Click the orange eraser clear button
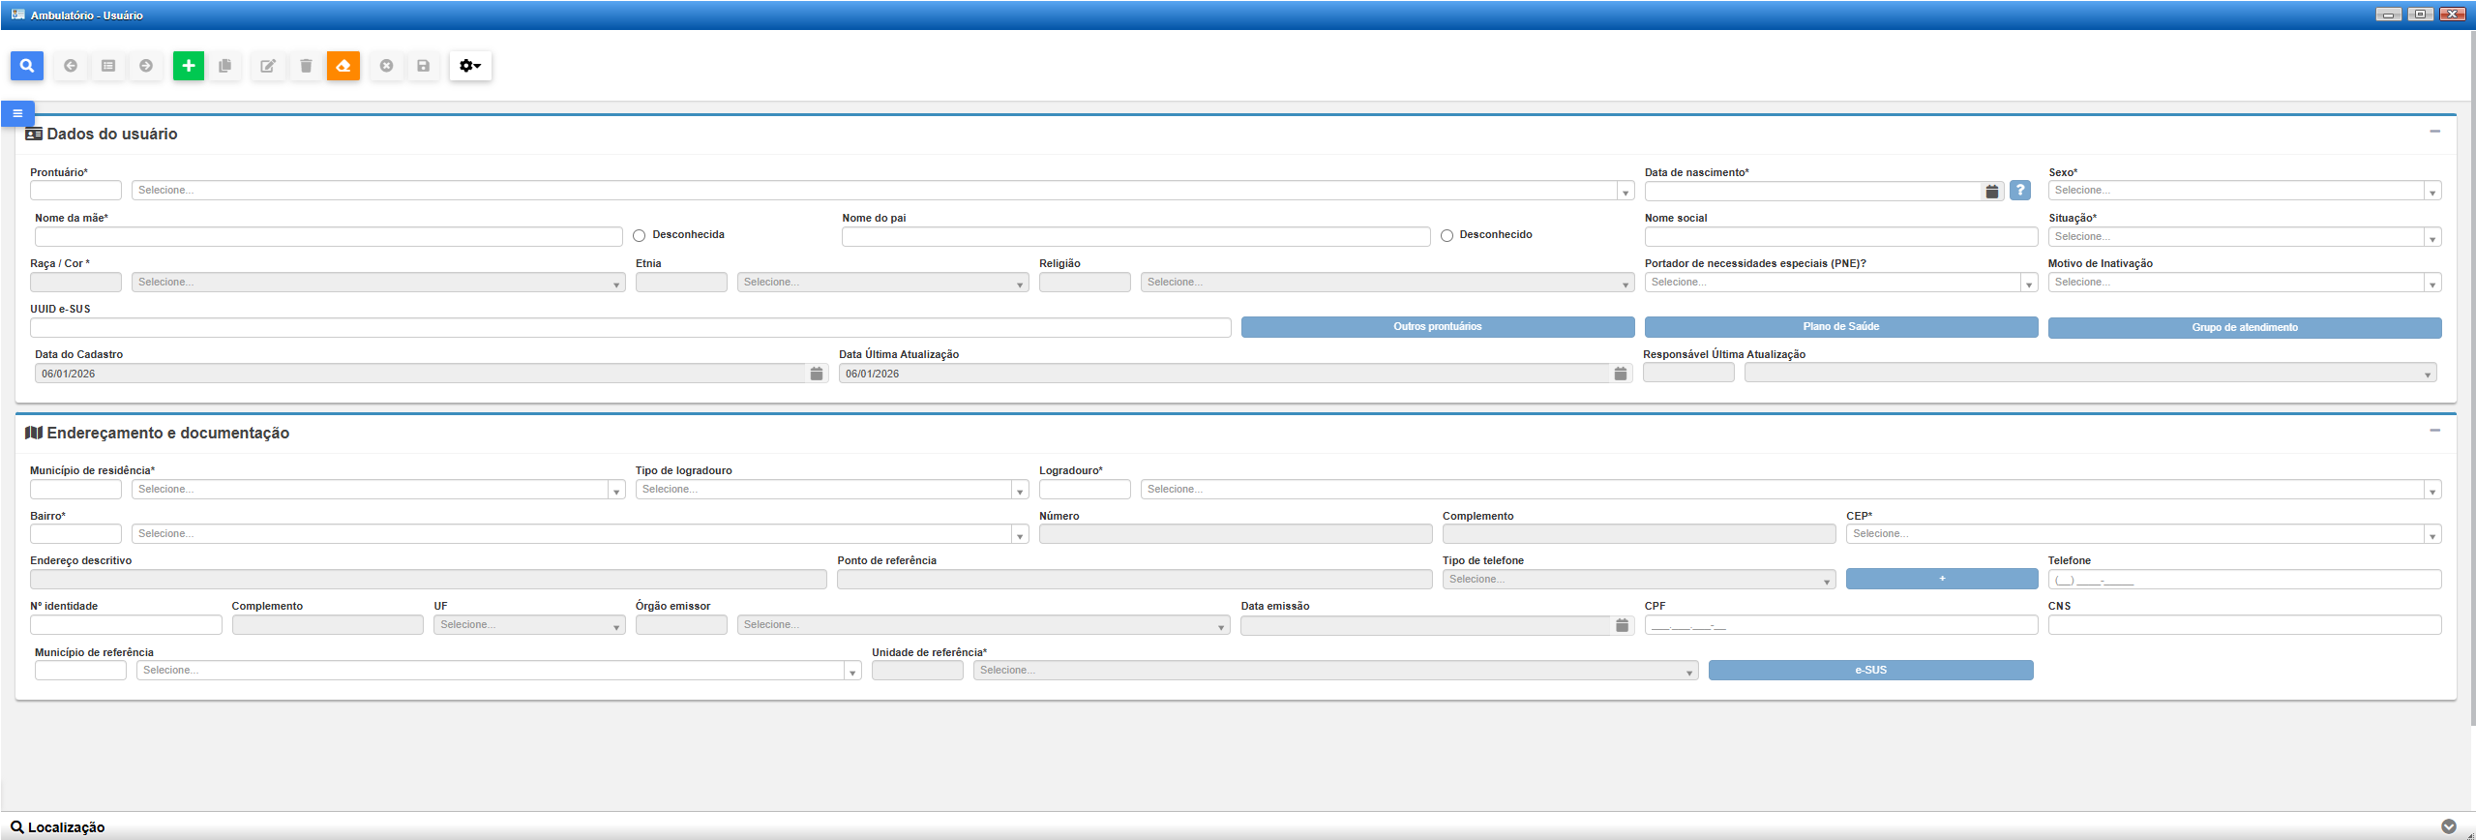2476x840 pixels. [343, 66]
